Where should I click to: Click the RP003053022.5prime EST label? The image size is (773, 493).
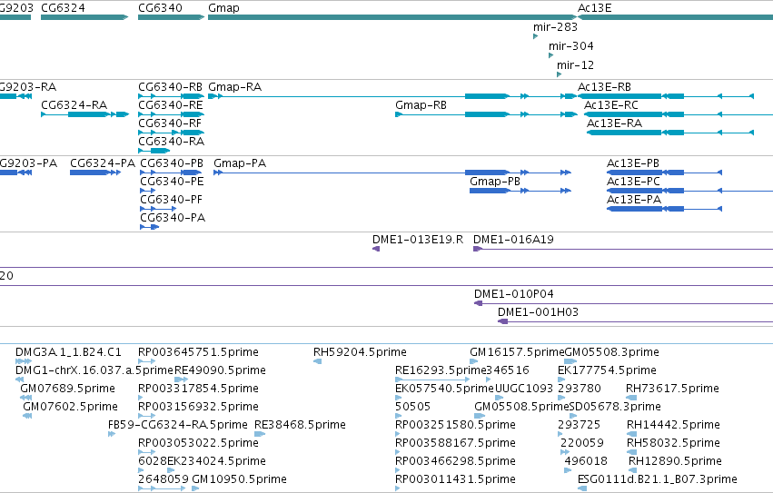point(198,443)
